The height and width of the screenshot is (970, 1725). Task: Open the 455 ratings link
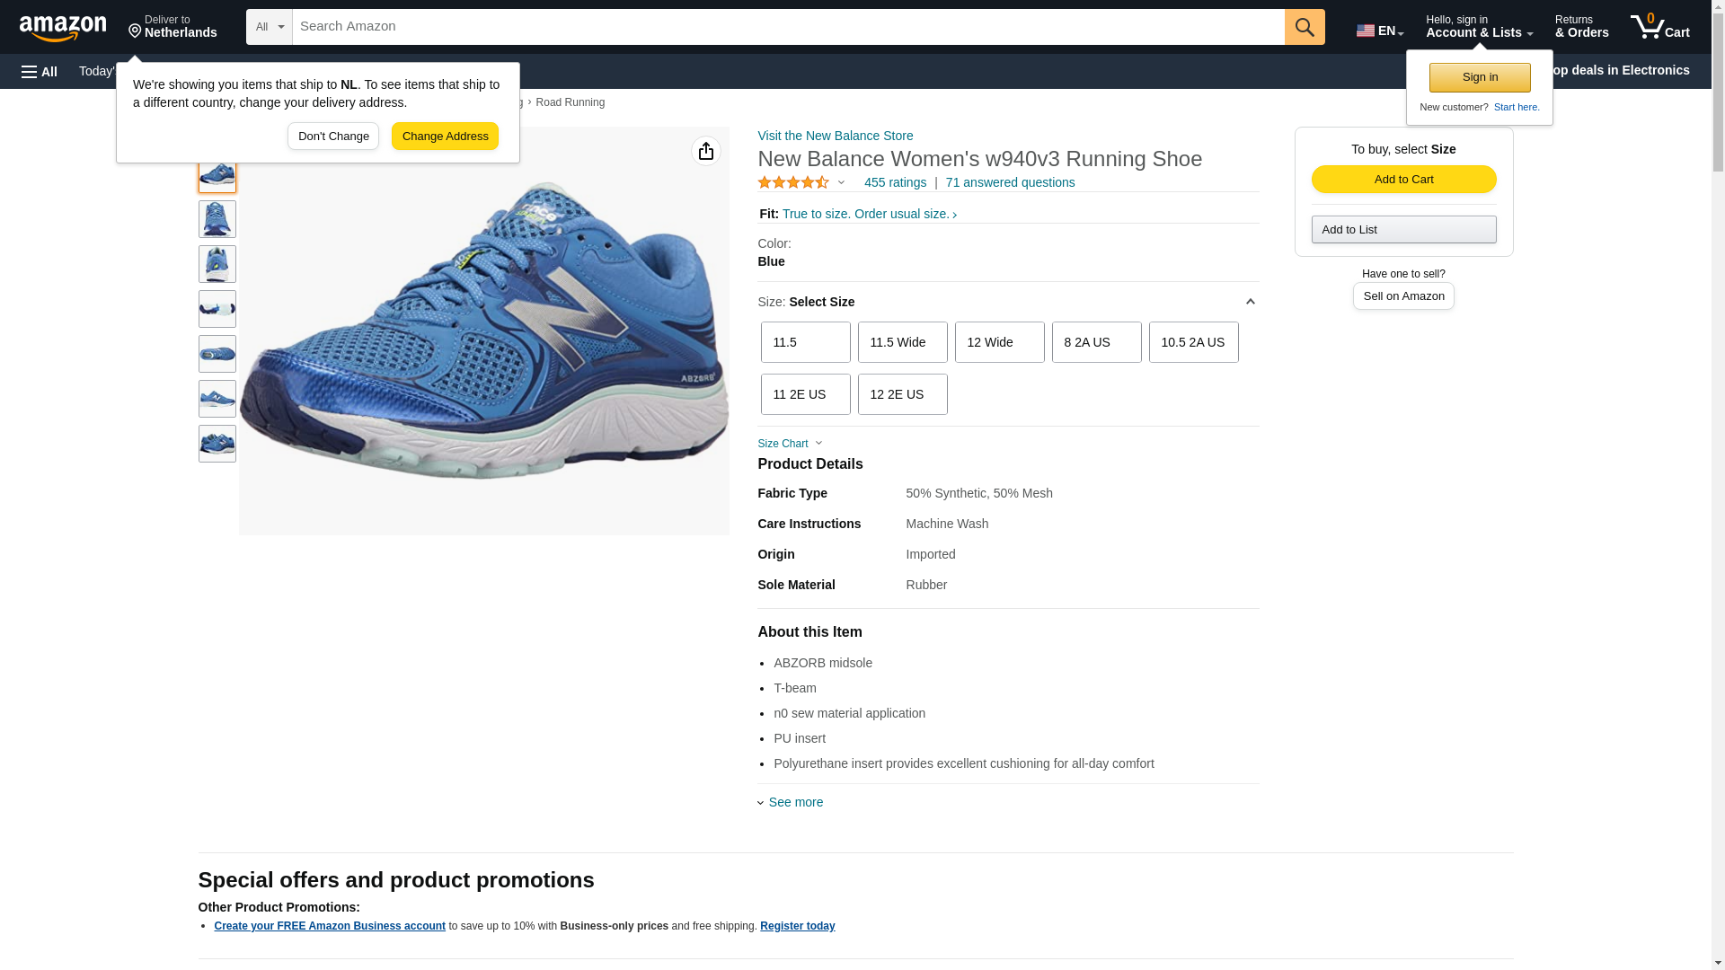[x=895, y=182]
